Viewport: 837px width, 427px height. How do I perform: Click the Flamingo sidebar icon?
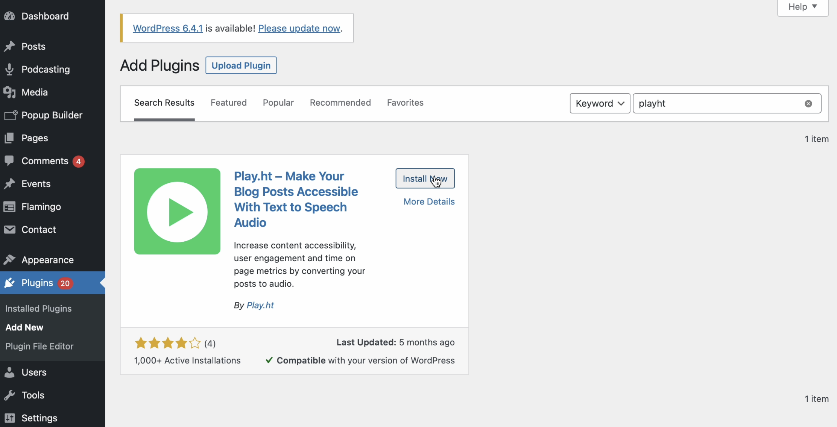(x=9, y=207)
